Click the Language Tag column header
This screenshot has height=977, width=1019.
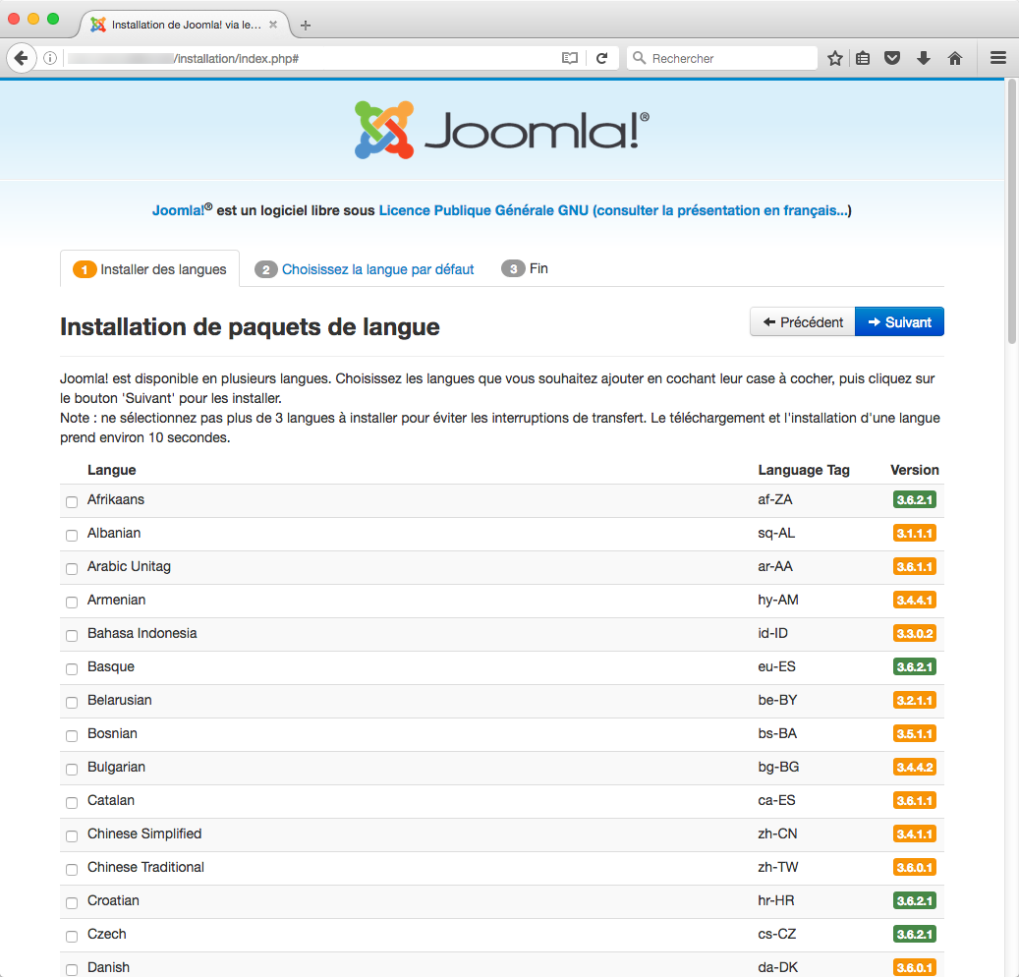[x=804, y=470]
